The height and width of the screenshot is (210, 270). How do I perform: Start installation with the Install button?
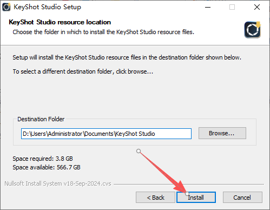coord(196,198)
